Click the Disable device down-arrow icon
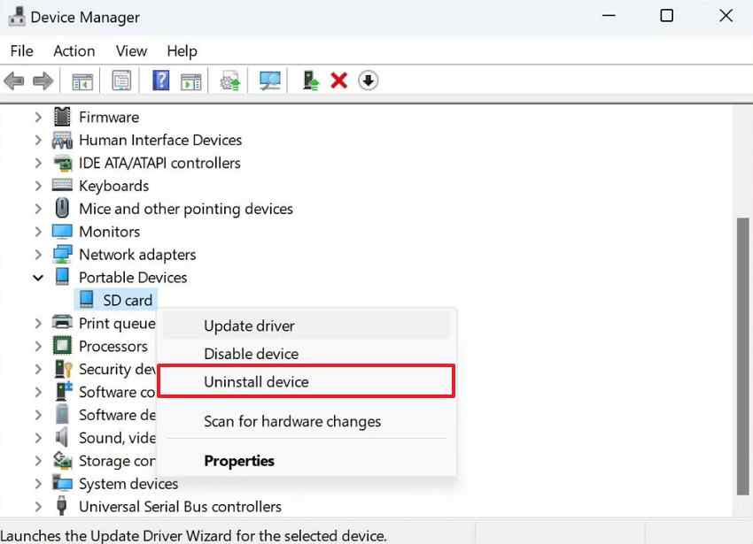The width and height of the screenshot is (753, 544). (369, 80)
